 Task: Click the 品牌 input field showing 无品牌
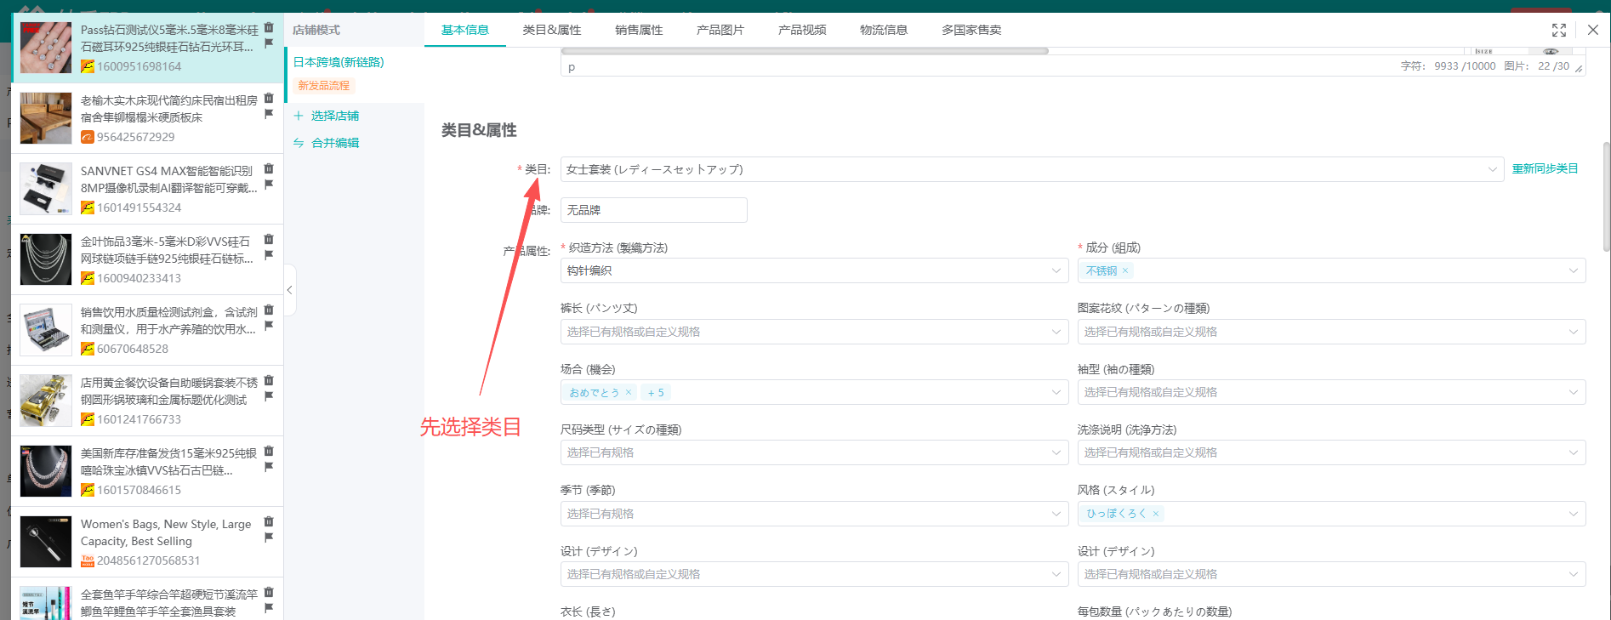653,210
